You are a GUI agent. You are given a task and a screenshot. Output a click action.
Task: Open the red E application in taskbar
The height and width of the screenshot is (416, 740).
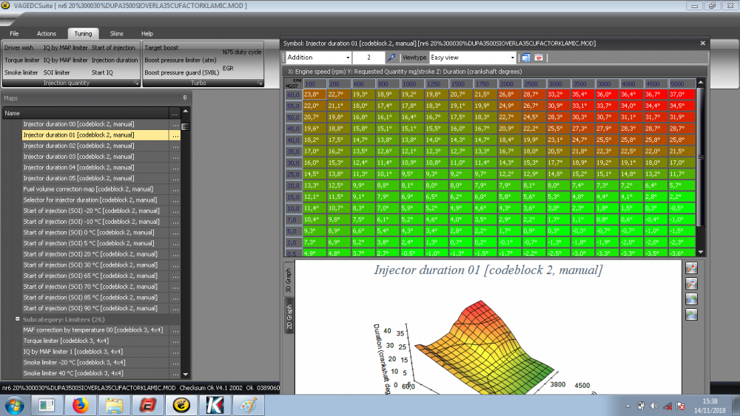(x=148, y=405)
